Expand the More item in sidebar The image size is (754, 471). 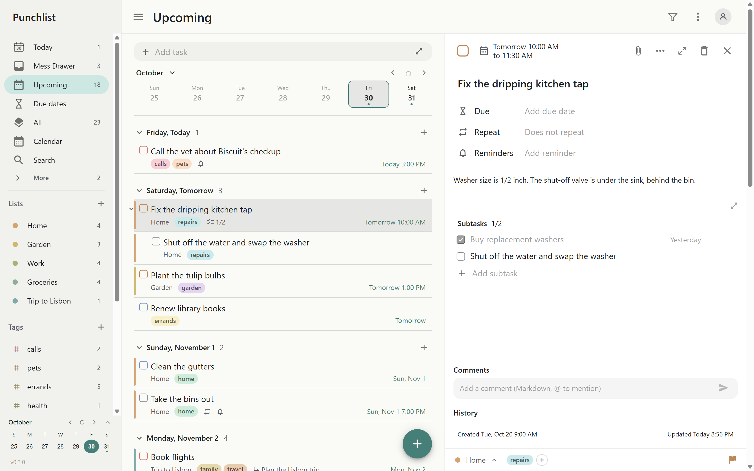[x=57, y=178]
